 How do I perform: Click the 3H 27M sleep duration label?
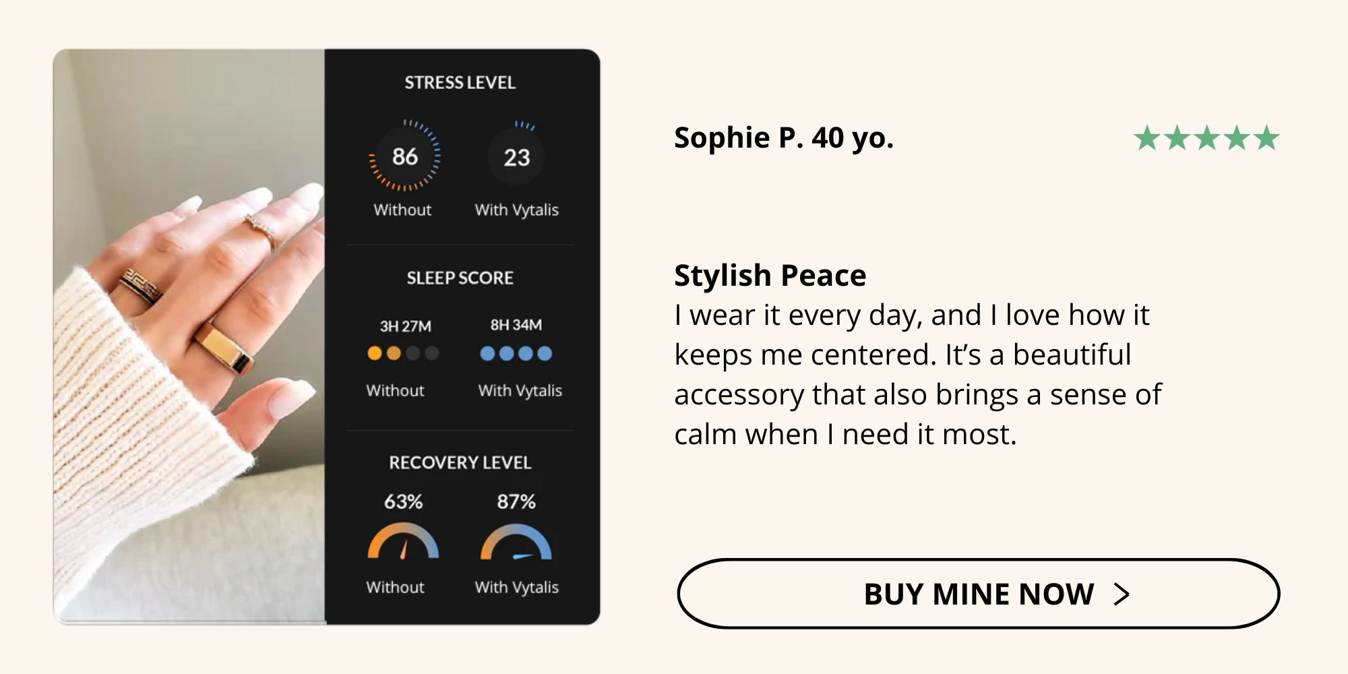click(405, 326)
